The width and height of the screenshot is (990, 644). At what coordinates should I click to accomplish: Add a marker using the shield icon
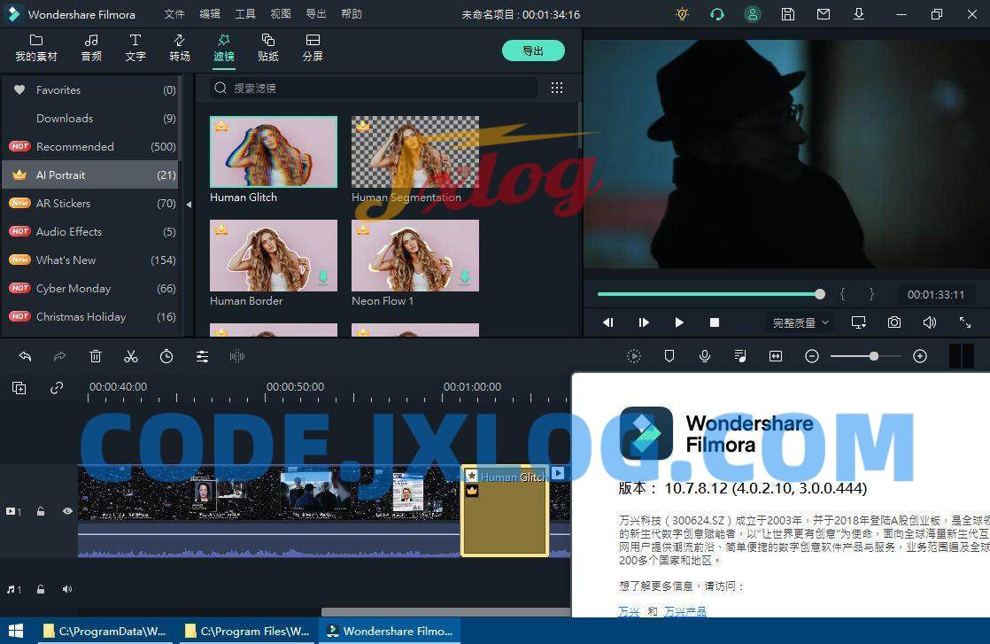tap(669, 356)
